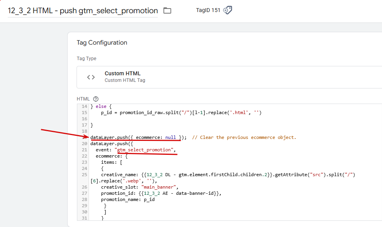Click the Tag Type label
Viewport: 382px width, 227px height.
coord(86,59)
